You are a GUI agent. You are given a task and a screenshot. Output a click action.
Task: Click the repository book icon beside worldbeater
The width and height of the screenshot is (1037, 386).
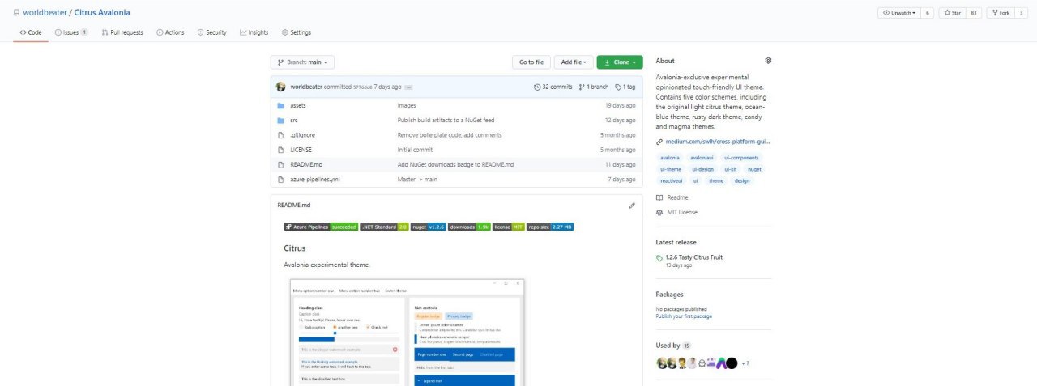tap(17, 13)
